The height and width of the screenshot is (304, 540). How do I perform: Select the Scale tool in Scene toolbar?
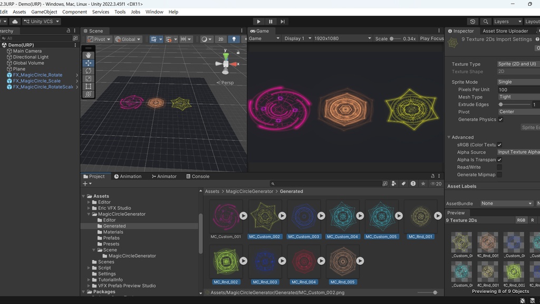click(x=89, y=79)
